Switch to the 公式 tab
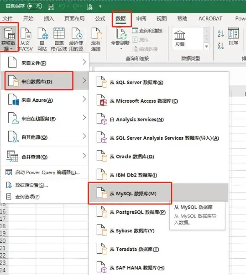 pyautogui.click(x=100, y=18)
